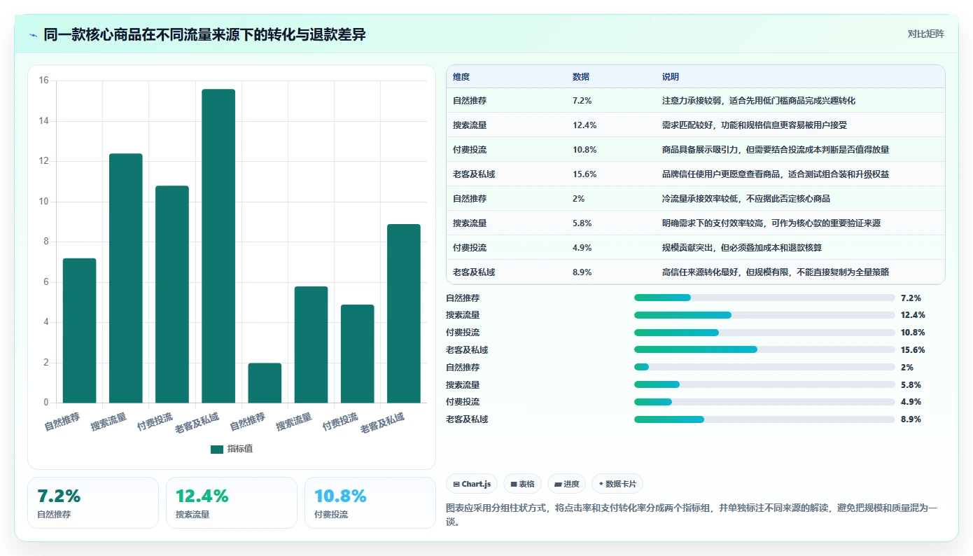This screenshot has width=973, height=556.
Task: Click the 对比矩阵 label in the header
Action: tap(925, 34)
